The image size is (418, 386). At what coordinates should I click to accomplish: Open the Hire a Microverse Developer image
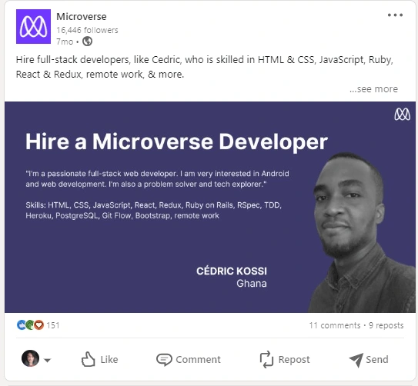click(210, 207)
